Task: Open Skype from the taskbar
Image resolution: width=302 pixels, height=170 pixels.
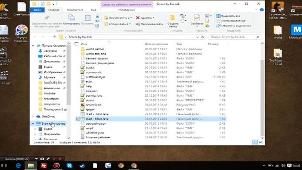Action: click(x=69, y=166)
